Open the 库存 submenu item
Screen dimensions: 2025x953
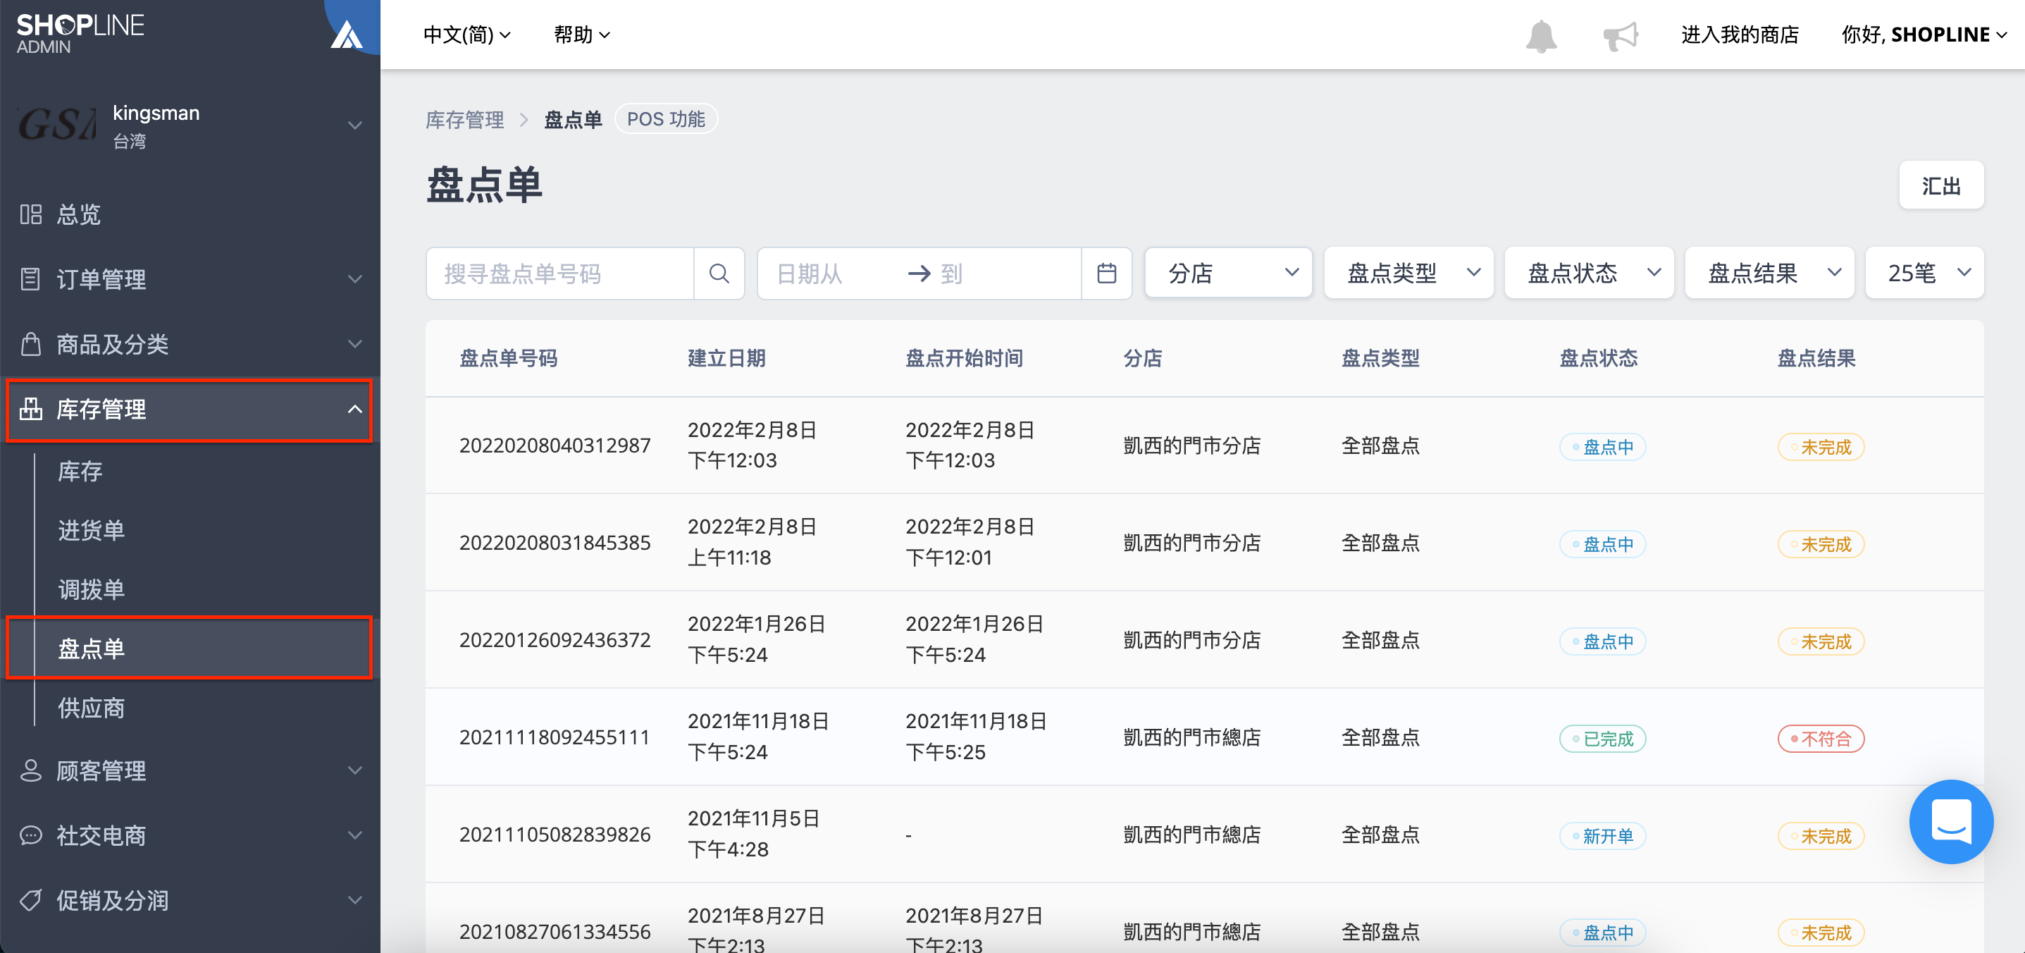coord(80,471)
